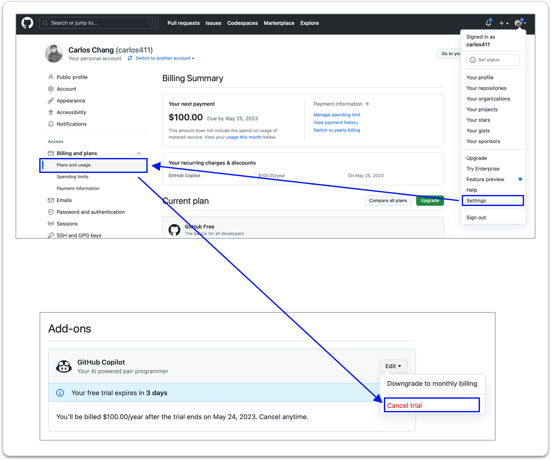Click the Set status smiley icon
This screenshot has height=460, width=551.
473,60
